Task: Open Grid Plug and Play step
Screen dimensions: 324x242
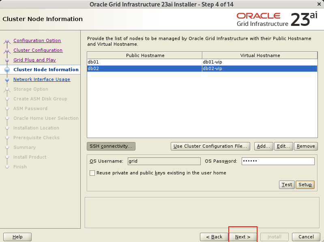Action: [34, 60]
